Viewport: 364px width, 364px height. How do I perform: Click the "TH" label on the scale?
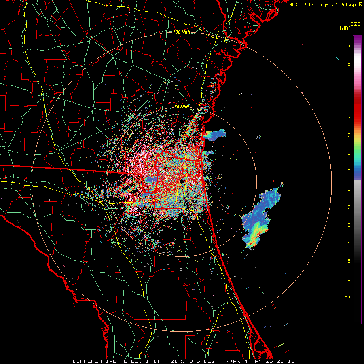click(x=347, y=315)
